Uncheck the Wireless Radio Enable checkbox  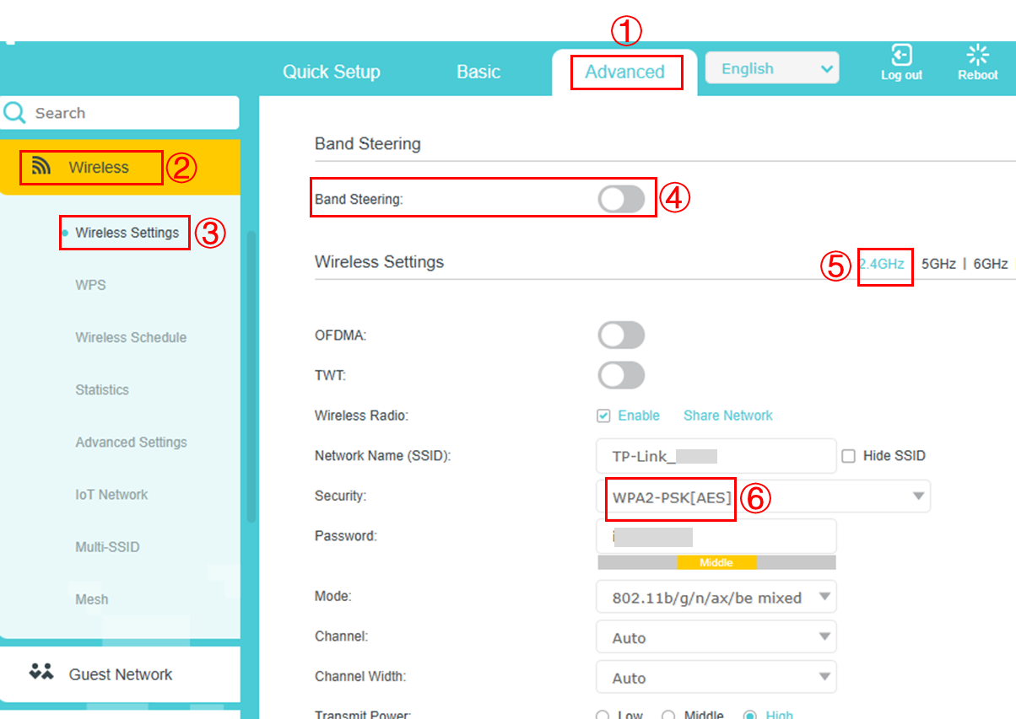coord(603,416)
